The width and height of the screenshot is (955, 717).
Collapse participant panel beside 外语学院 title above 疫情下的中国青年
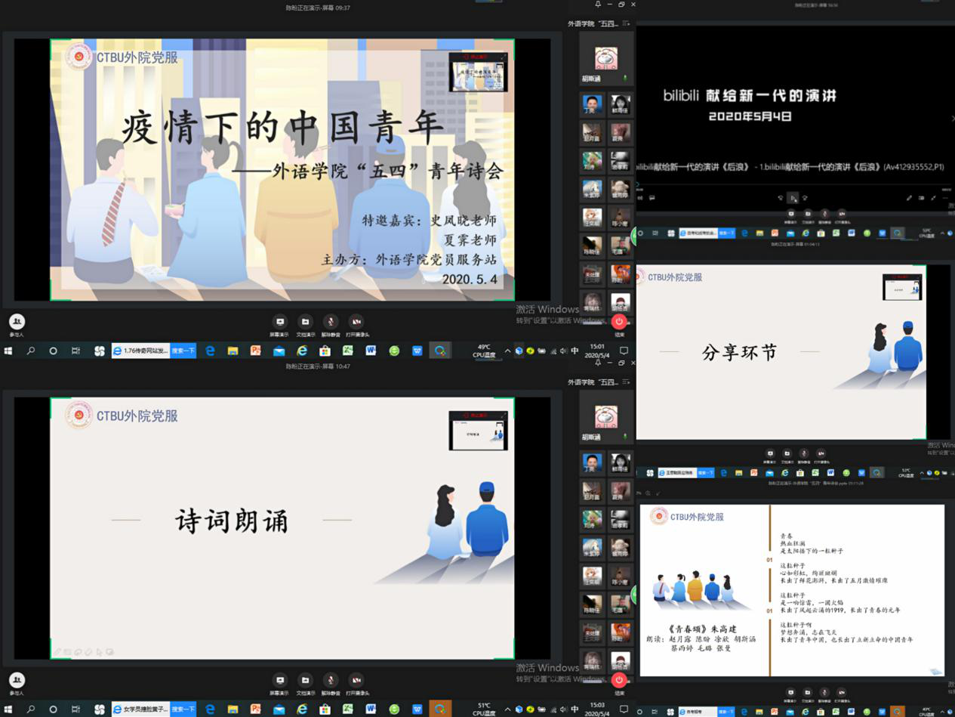pos(626,23)
